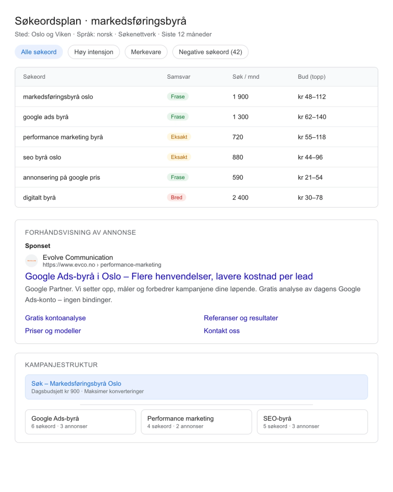Click the Samsvar column header
Screen dimensions: 393x492
tap(179, 77)
